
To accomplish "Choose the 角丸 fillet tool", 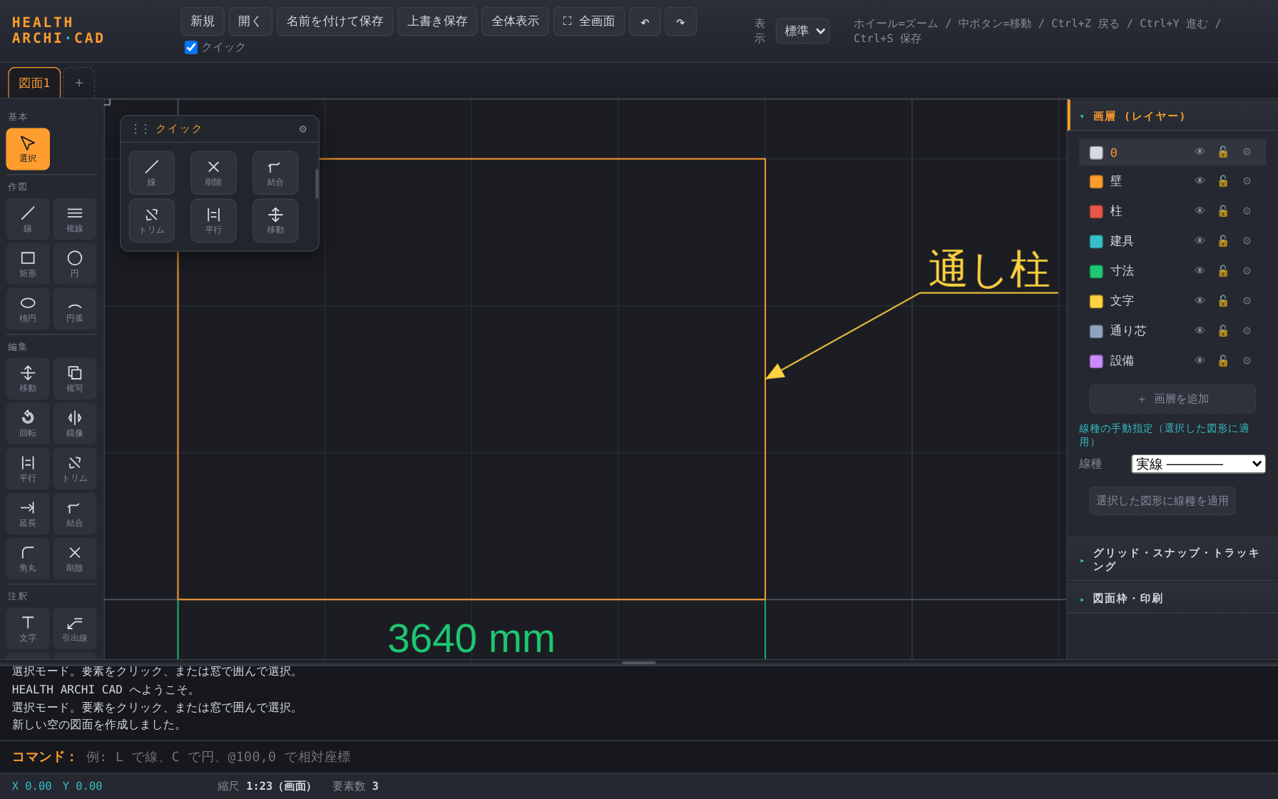I will [28, 558].
